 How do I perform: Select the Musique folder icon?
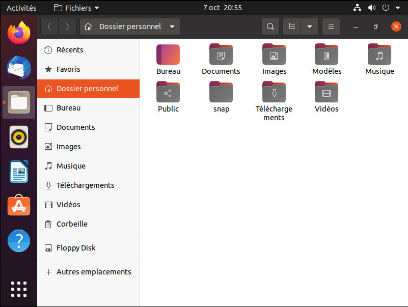pos(379,55)
